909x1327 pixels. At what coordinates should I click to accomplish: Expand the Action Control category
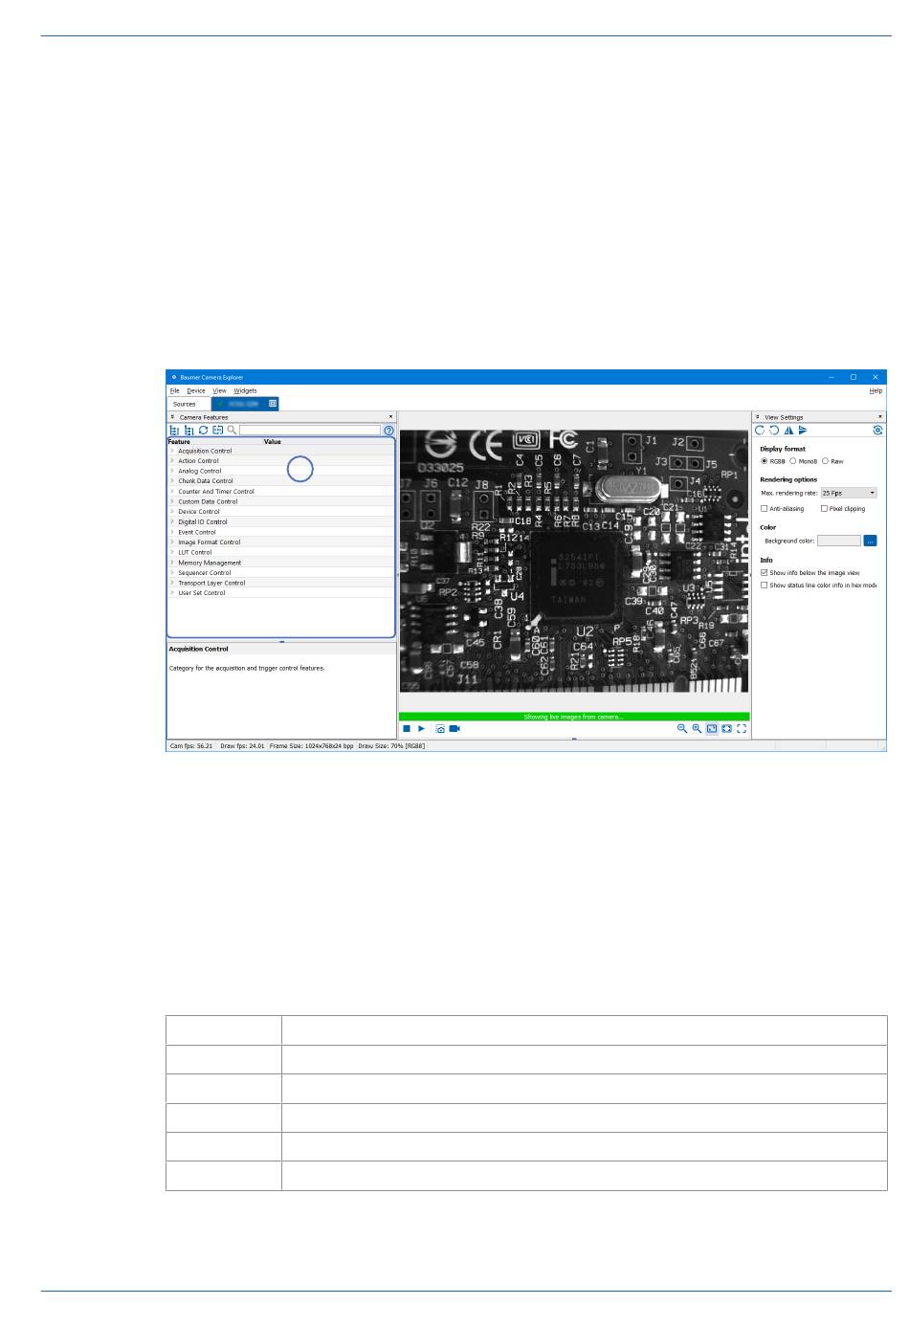[x=172, y=461]
